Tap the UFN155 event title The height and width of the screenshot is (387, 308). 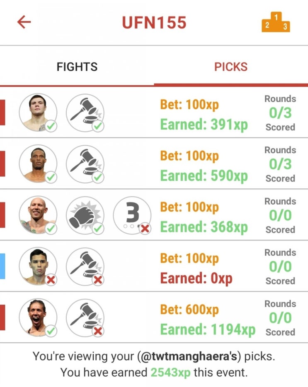tap(154, 22)
